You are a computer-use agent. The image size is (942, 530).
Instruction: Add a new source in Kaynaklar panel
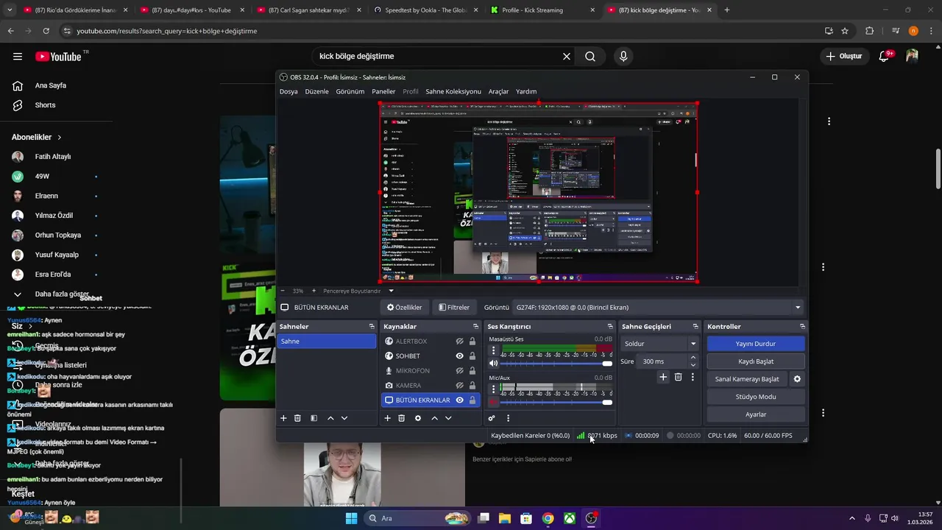tap(387, 418)
